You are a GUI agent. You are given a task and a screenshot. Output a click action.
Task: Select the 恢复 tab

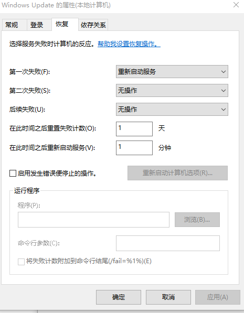pyautogui.click(x=65, y=24)
